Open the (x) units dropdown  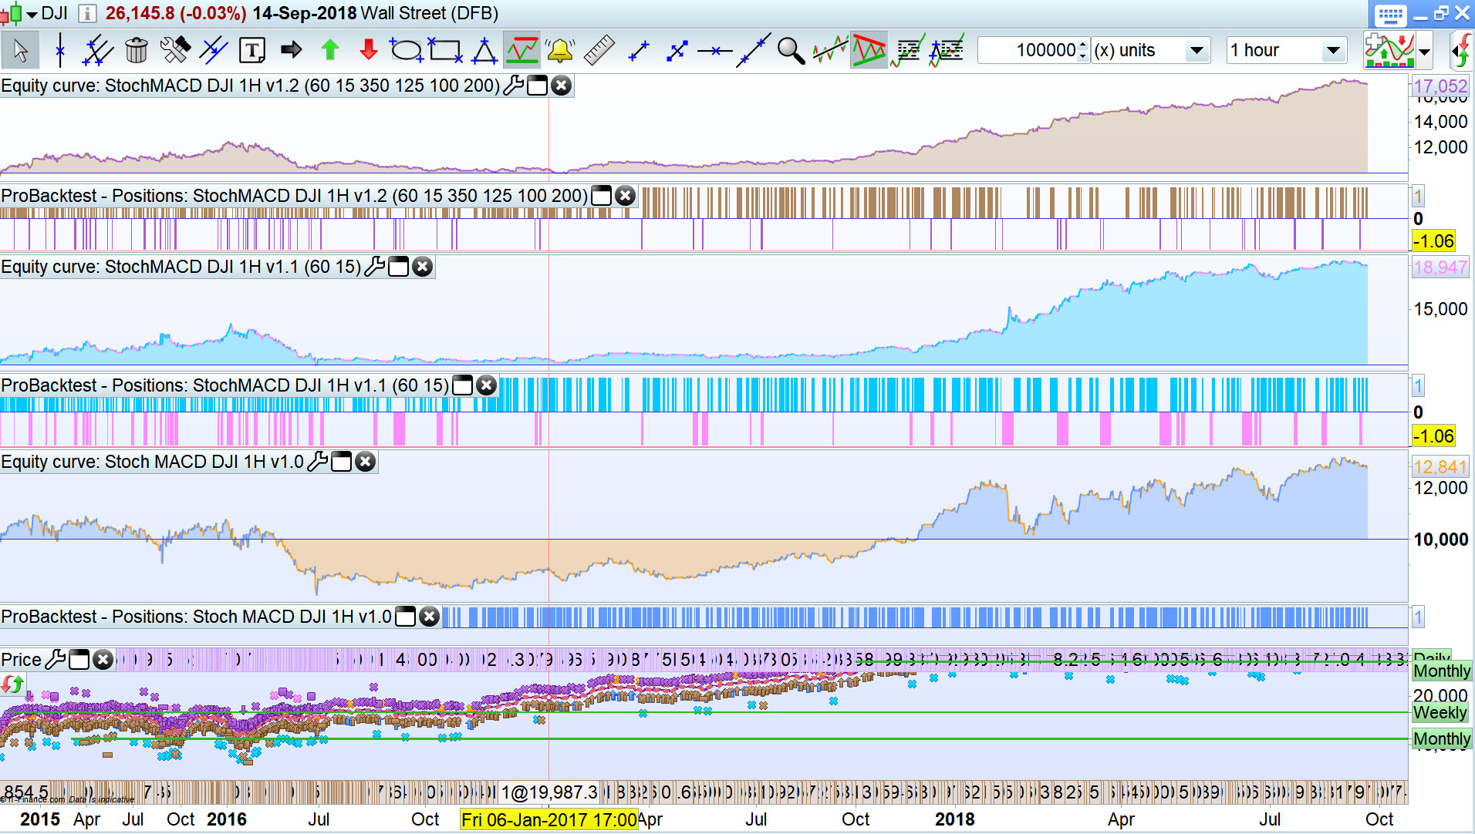pos(1197,51)
